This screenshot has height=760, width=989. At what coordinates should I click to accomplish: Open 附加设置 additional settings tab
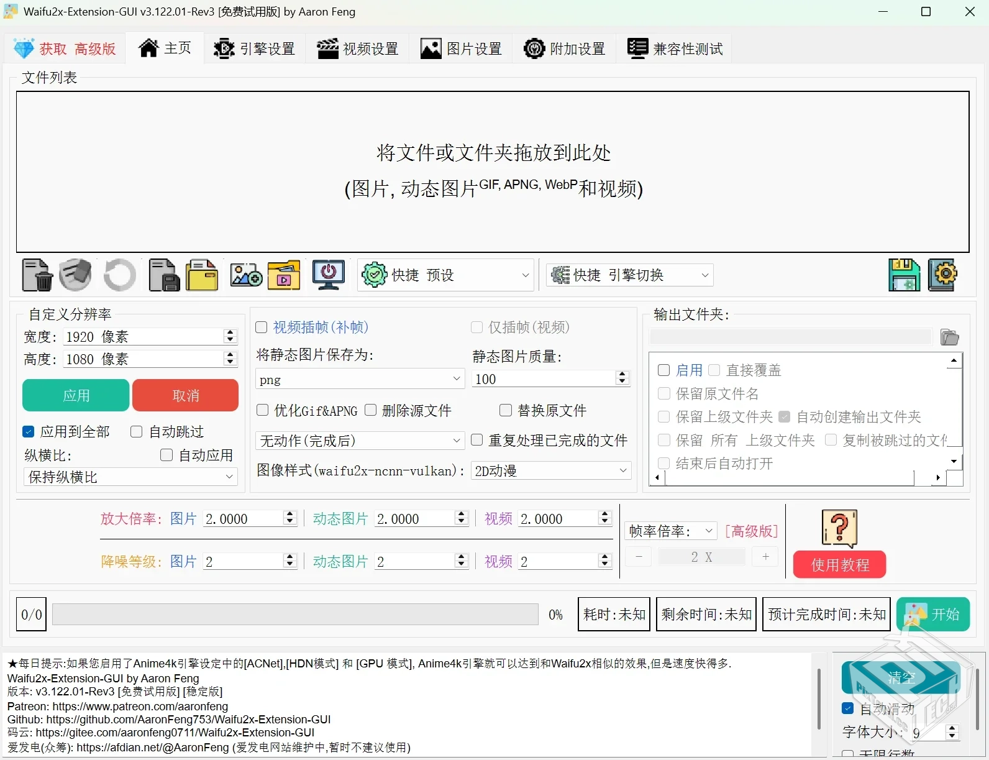(564, 48)
